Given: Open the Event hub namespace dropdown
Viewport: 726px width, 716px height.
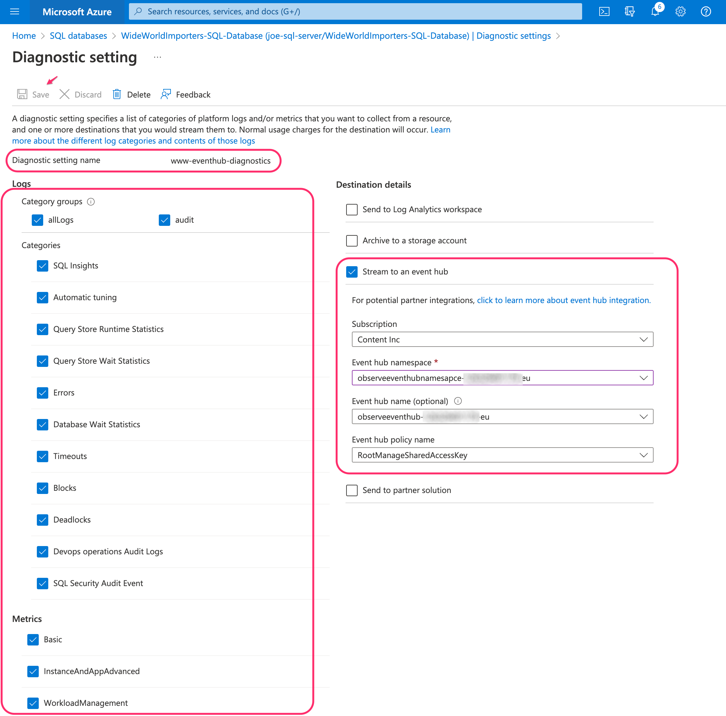Looking at the screenshot, I should pos(502,378).
